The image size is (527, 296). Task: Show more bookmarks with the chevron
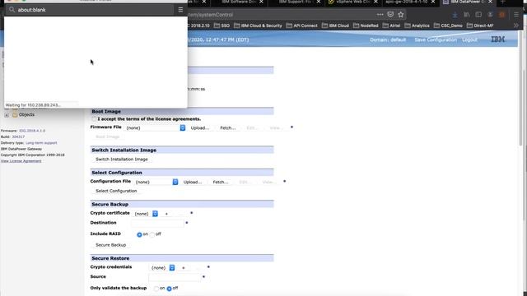tap(516, 25)
